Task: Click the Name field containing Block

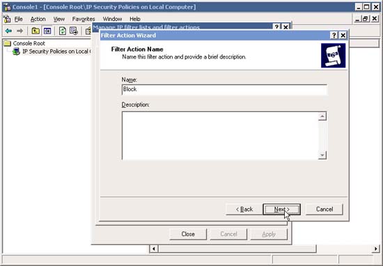Action: [224, 89]
